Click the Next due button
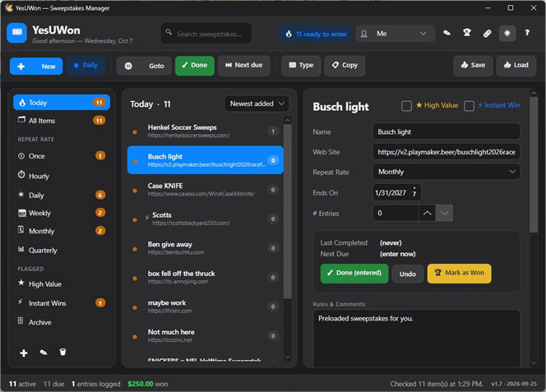This screenshot has height=392, width=546. (243, 66)
